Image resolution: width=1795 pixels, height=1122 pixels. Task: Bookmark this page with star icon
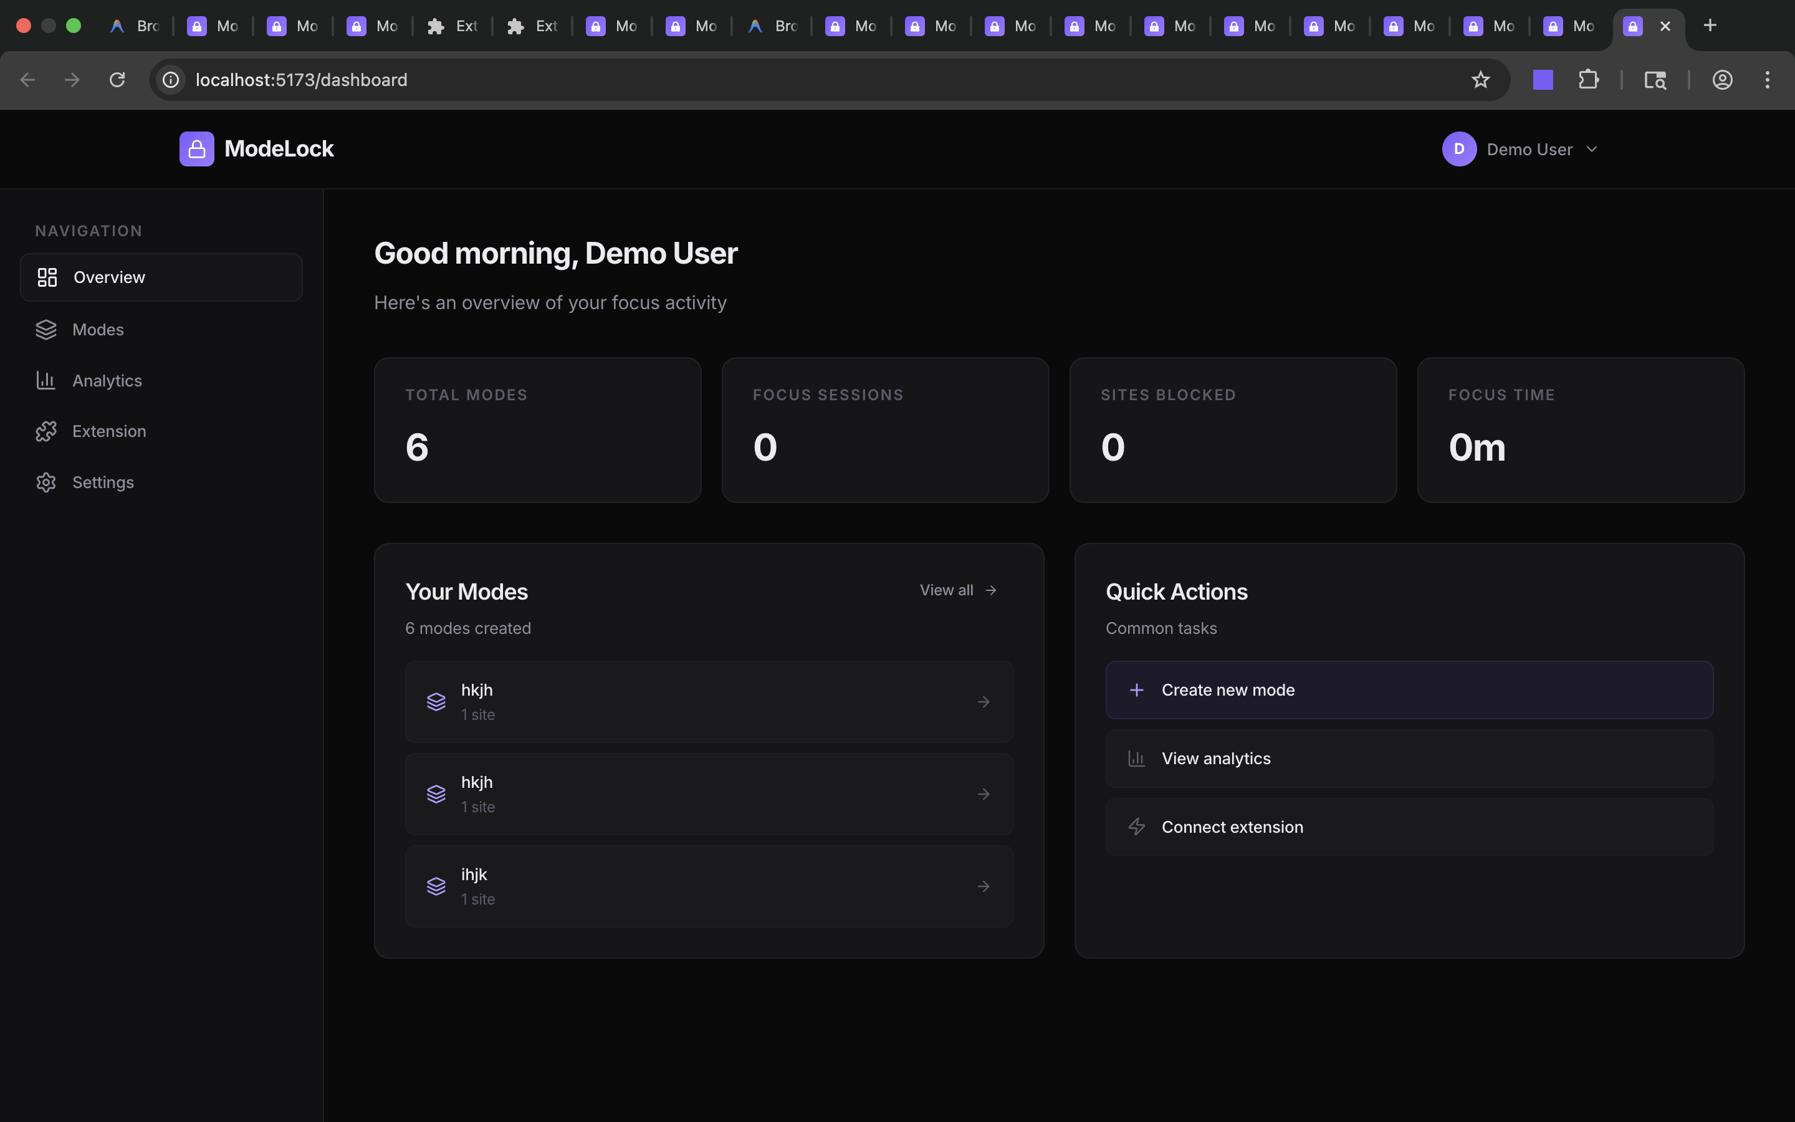[1480, 80]
